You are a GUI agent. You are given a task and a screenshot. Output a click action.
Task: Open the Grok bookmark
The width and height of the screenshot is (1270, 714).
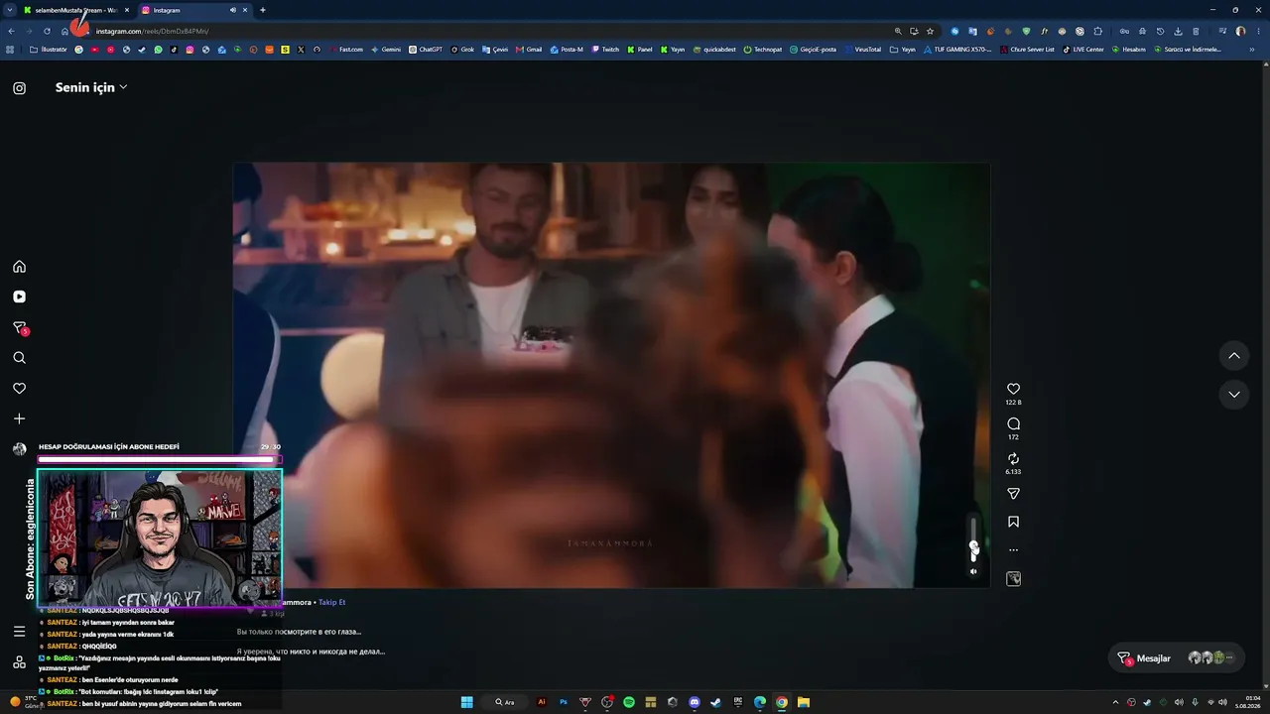click(x=462, y=50)
